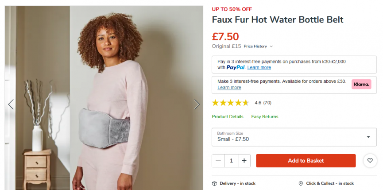
Task: Click the yellow star rating
Action: pyautogui.click(x=230, y=103)
